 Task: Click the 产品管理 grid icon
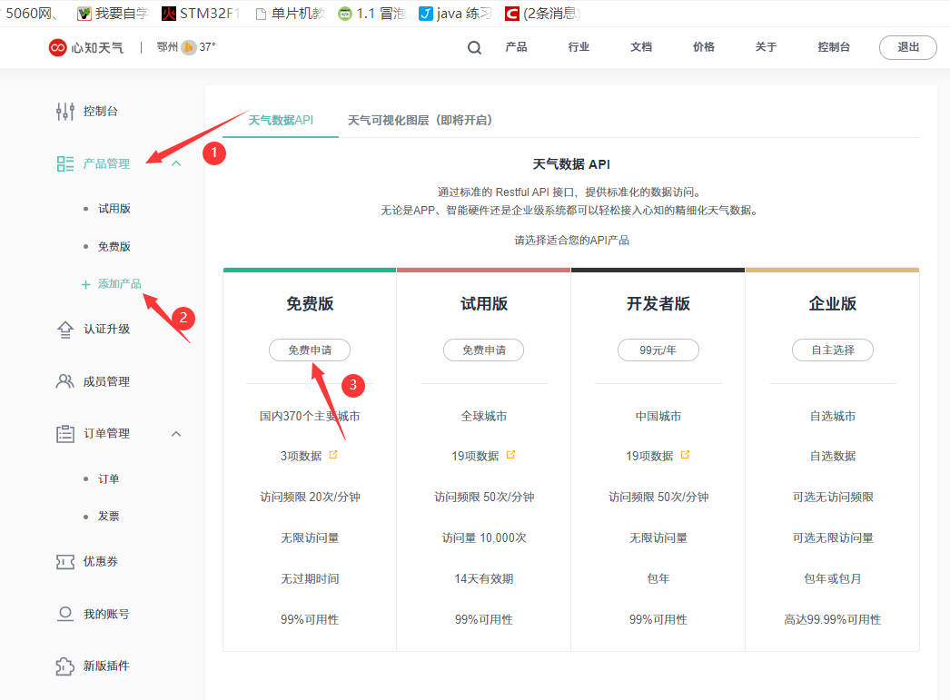click(x=64, y=163)
